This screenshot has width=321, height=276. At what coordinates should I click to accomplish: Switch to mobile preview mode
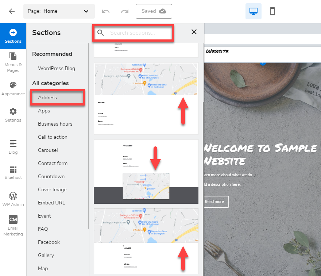272,11
